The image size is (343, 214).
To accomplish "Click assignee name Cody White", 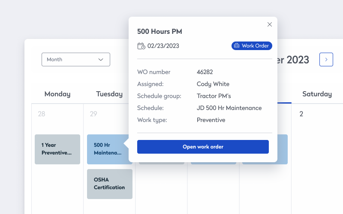I will (x=213, y=84).
